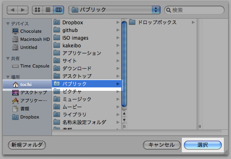Viewport: 231px width, 159px height.
Task: Go forward with the right arrow button
Action: coord(23,10)
